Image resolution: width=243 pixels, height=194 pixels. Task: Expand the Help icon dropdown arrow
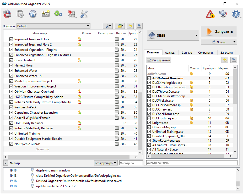241,18
